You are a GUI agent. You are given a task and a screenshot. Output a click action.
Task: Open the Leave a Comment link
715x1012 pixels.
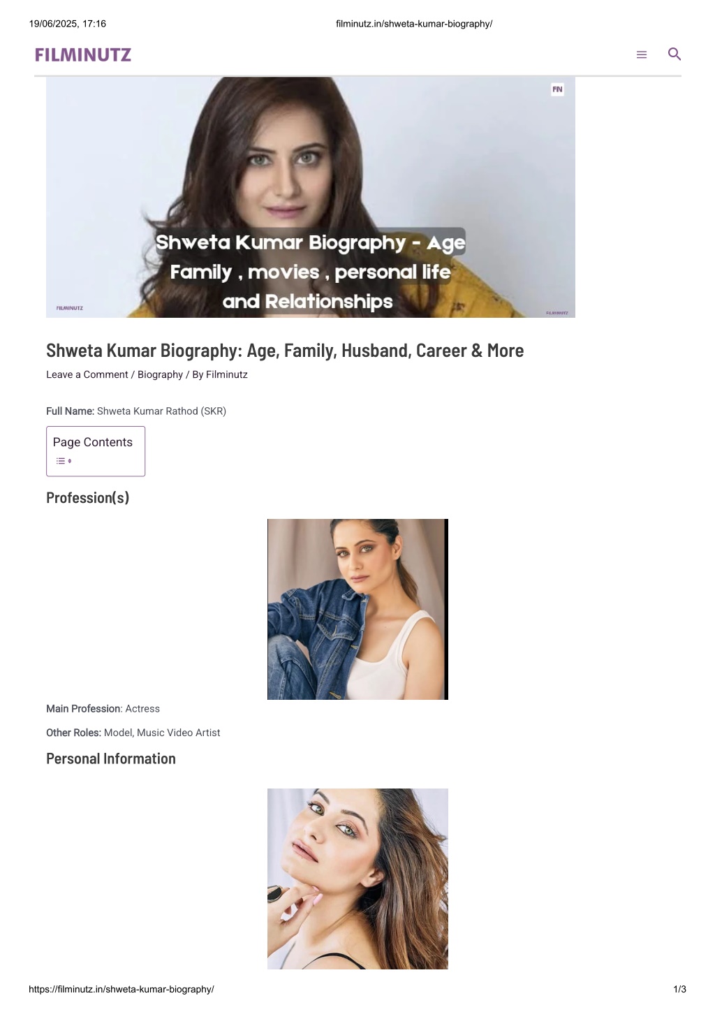87,374
